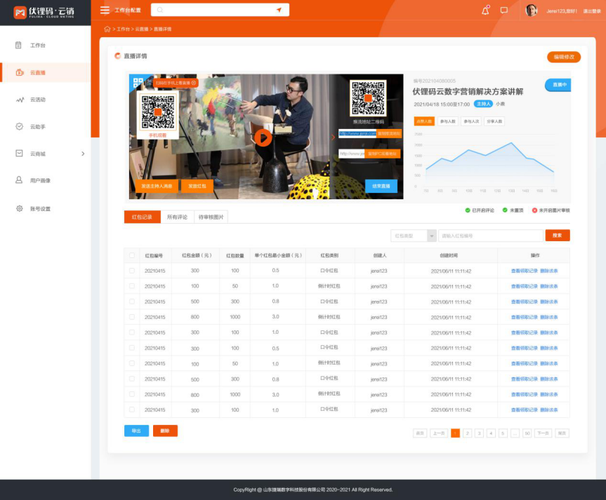Open the chat message icon in header

(503, 10)
